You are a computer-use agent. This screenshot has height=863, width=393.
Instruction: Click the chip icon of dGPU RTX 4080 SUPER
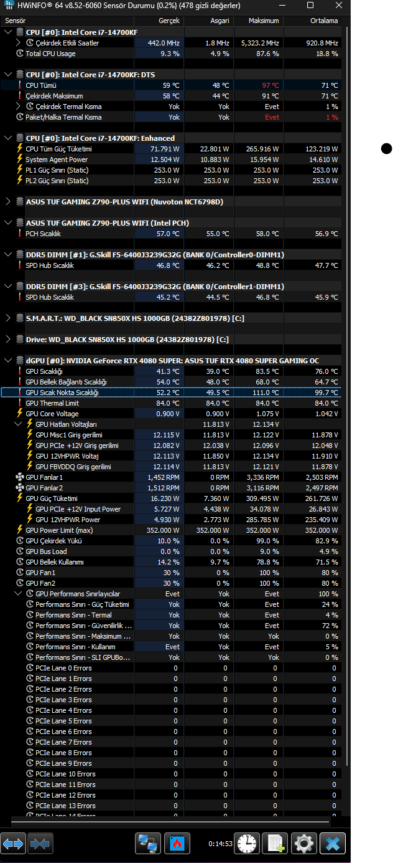pyautogui.click(x=20, y=361)
